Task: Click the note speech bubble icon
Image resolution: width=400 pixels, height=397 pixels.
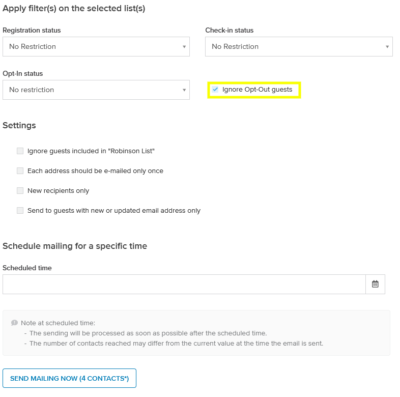Action: [14, 323]
